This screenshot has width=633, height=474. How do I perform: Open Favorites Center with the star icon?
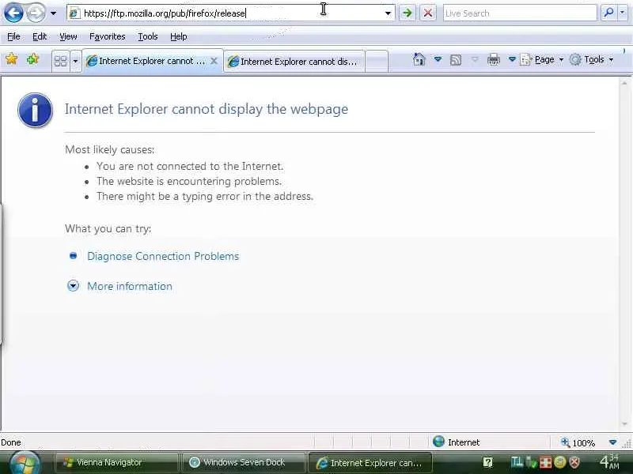coord(12,59)
